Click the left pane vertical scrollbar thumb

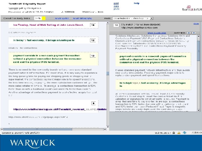coord(108,73)
